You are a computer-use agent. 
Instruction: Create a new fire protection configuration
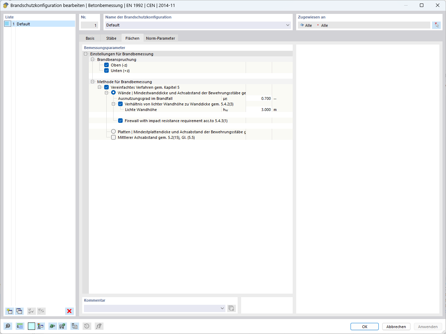(9, 311)
